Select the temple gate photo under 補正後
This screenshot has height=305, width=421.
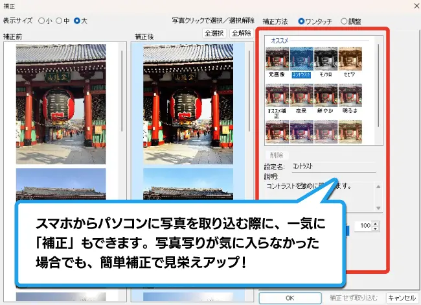188,104
